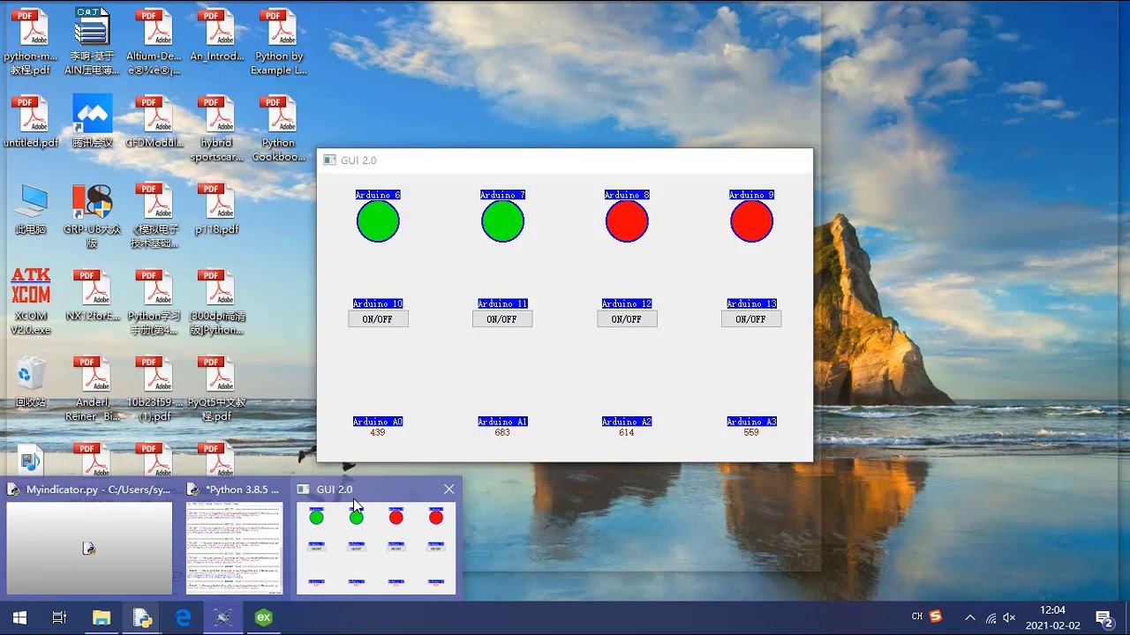Open the Windows Start menu

pos(19,617)
